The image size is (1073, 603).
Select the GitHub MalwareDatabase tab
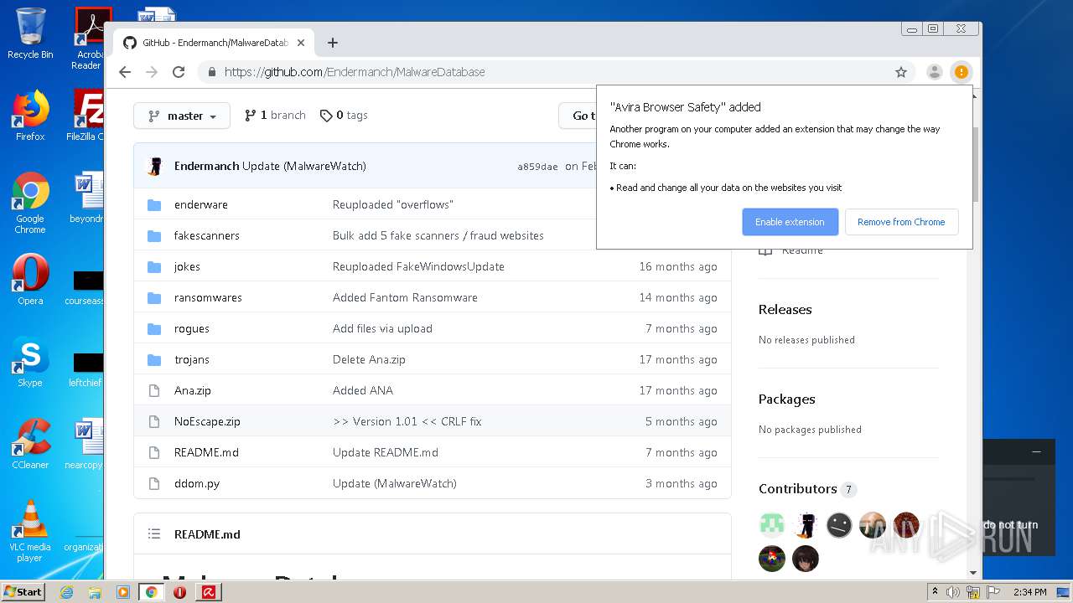click(x=215, y=43)
